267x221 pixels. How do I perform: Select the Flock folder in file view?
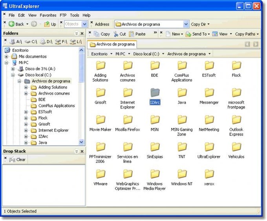pos(236,69)
